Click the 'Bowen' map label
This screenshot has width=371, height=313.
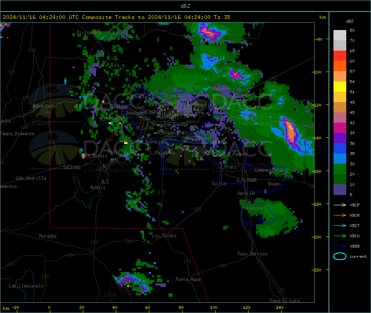coord(274,184)
